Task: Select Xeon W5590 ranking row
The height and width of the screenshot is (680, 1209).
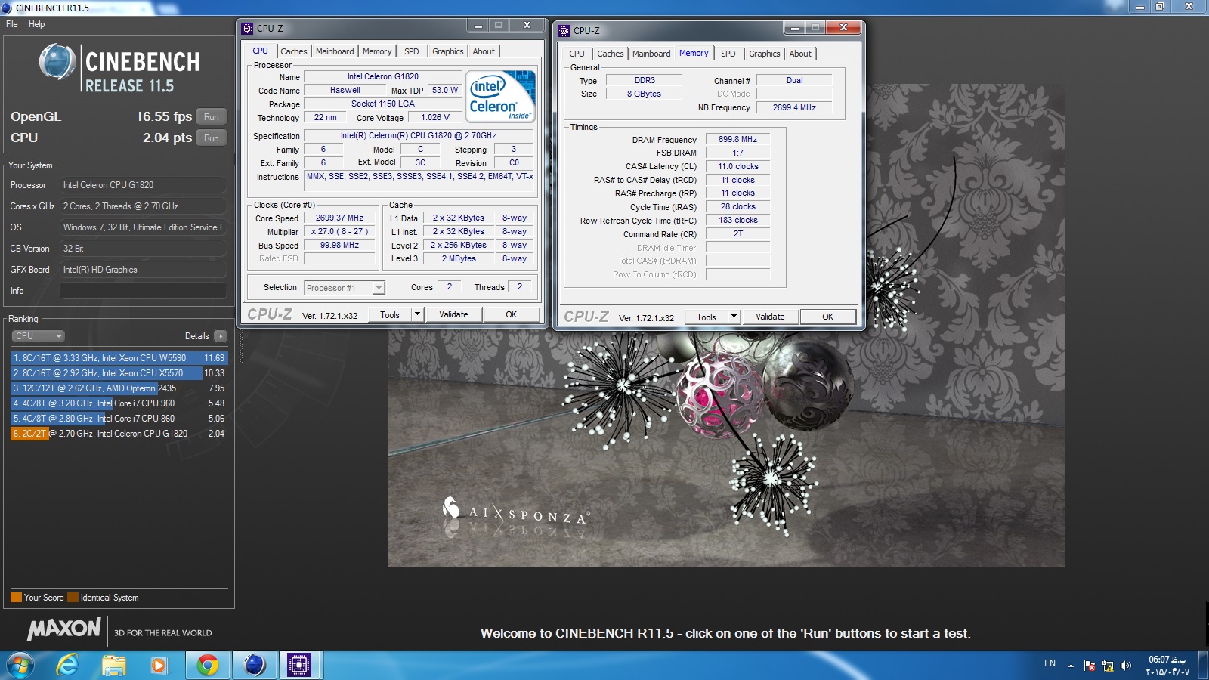Action: click(119, 358)
